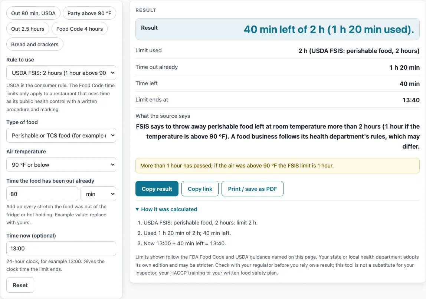
Task: Open the 'Type of food' dropdown
Action: pyautogui.click(x=61, y=135)
